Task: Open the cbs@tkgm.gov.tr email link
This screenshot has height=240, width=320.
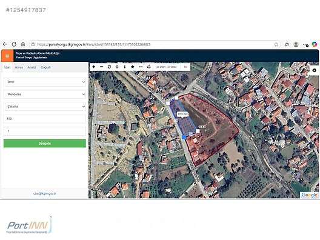Action: pos(44,193)
